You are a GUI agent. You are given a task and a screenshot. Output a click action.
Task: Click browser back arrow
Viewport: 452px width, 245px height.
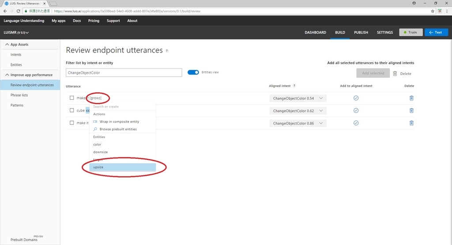tap(5, 11)
